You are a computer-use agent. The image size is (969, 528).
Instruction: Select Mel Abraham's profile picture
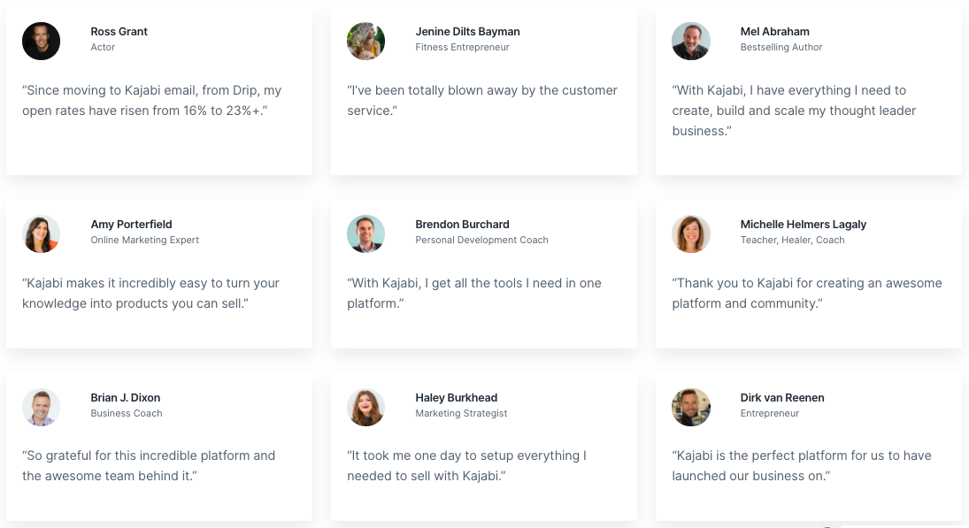(x=690, y=41)
